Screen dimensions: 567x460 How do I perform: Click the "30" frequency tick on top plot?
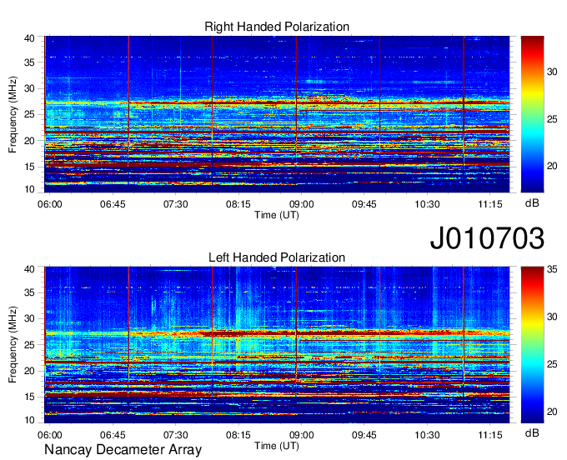pos(30,88)
